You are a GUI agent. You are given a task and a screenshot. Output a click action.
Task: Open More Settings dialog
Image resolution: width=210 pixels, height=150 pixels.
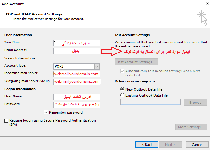(191, 127)
